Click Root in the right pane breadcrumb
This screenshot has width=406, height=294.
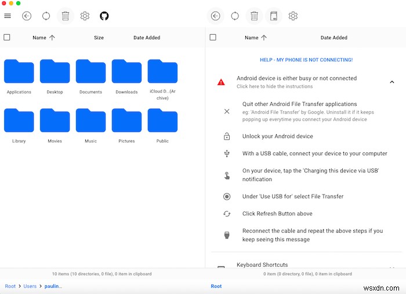(x=216, y=286)
